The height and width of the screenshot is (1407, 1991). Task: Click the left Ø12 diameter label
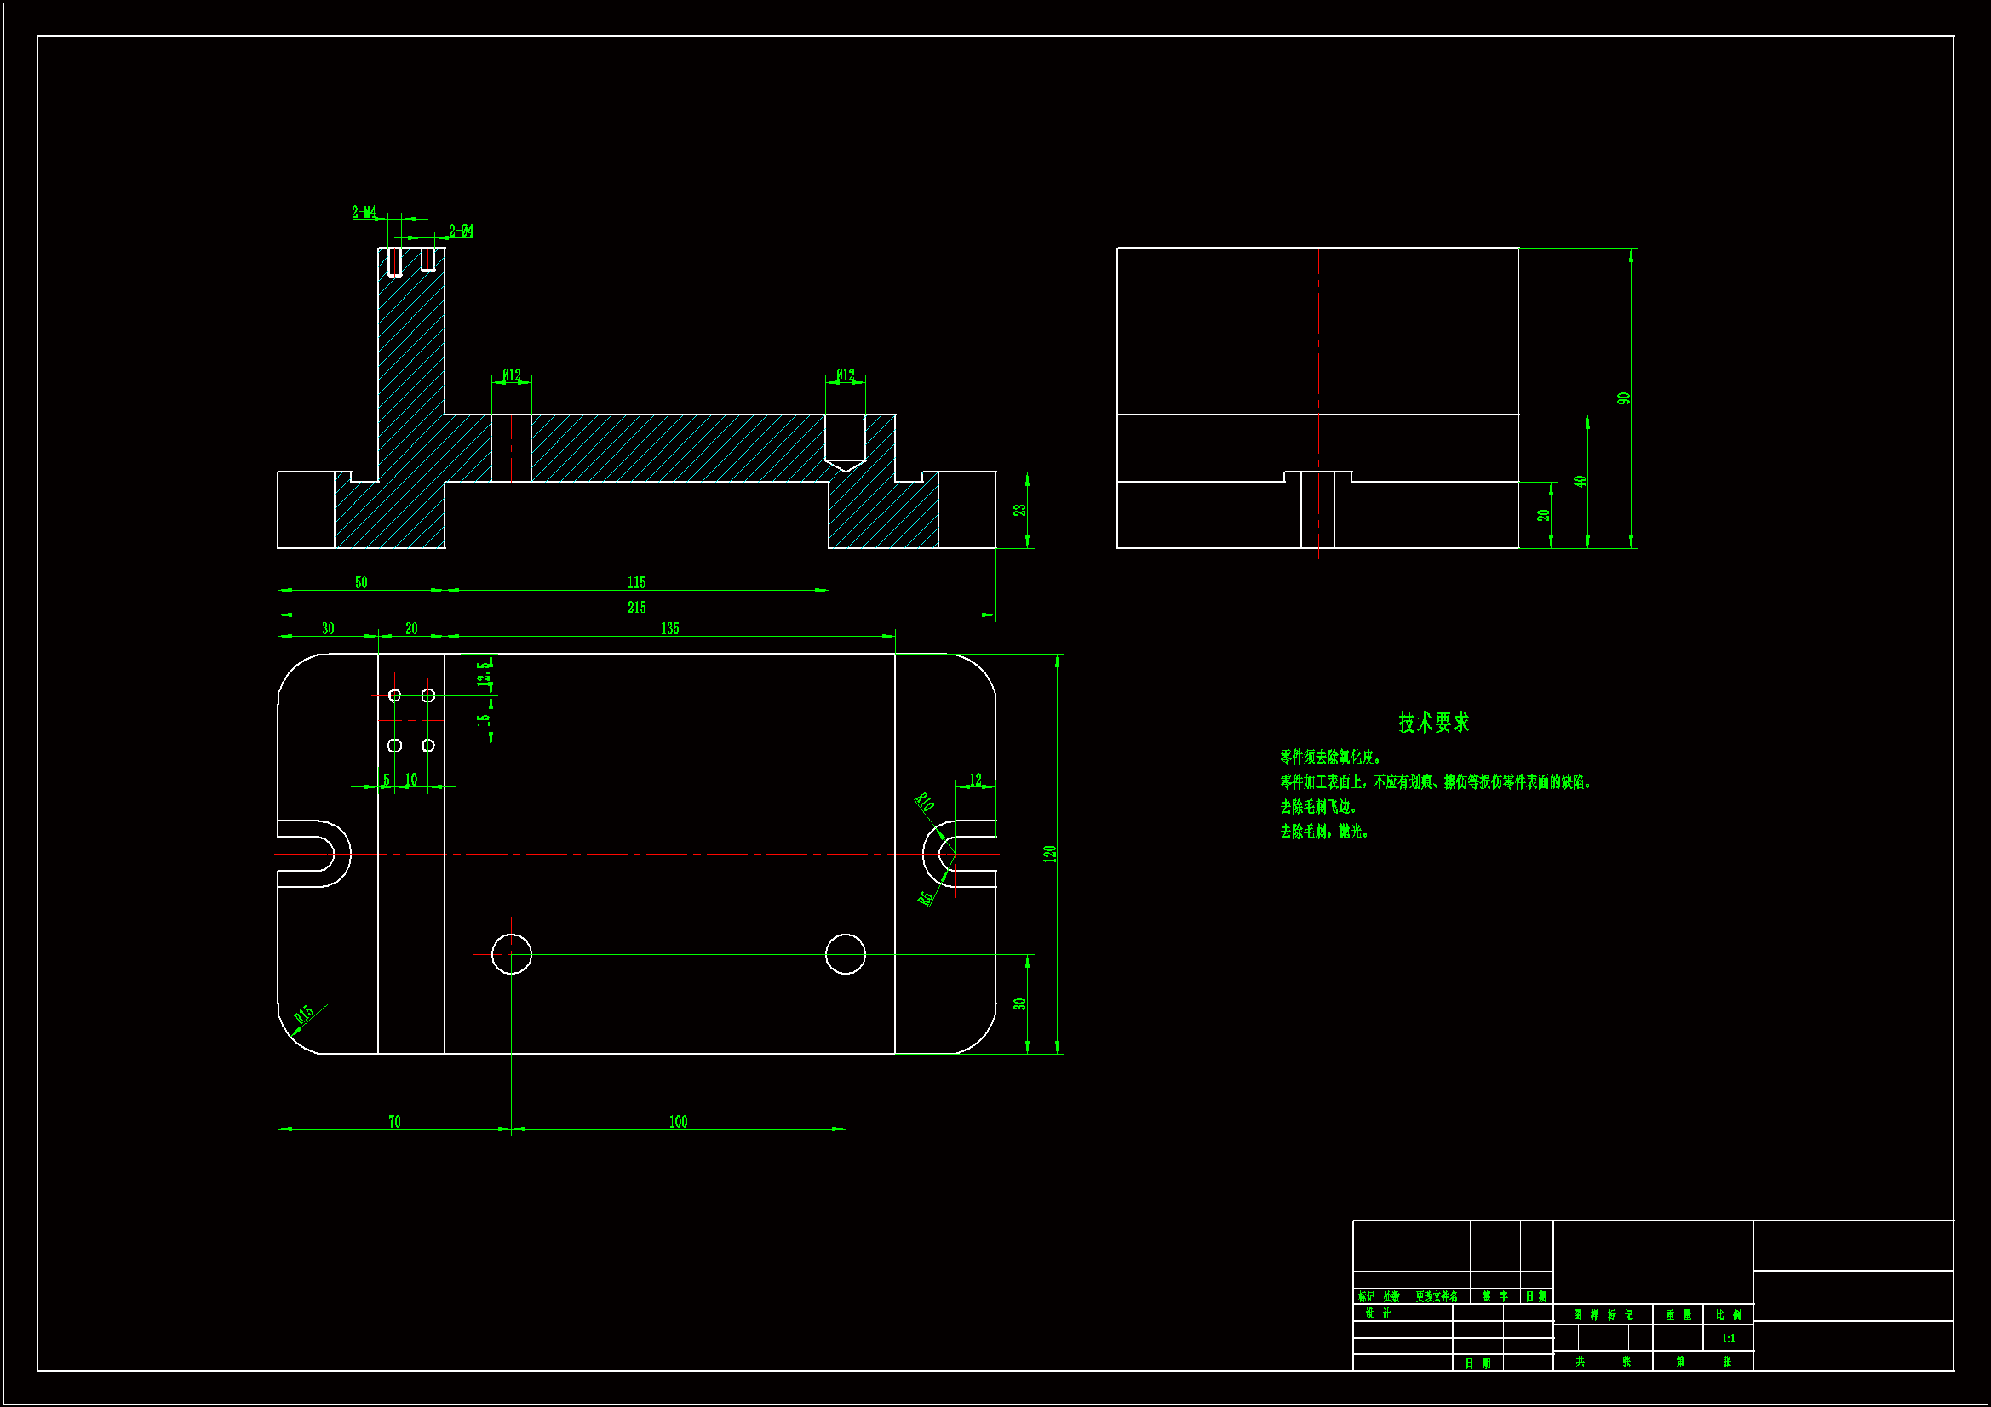pos(512,375)
